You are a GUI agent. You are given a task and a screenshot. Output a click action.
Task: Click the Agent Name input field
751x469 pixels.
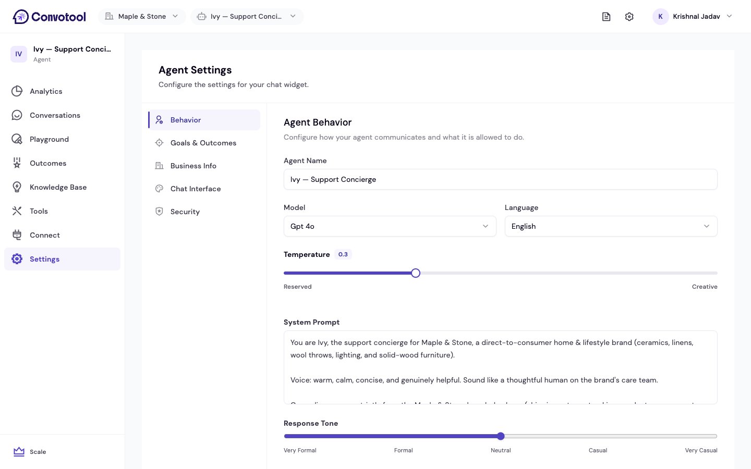[501, 179]
